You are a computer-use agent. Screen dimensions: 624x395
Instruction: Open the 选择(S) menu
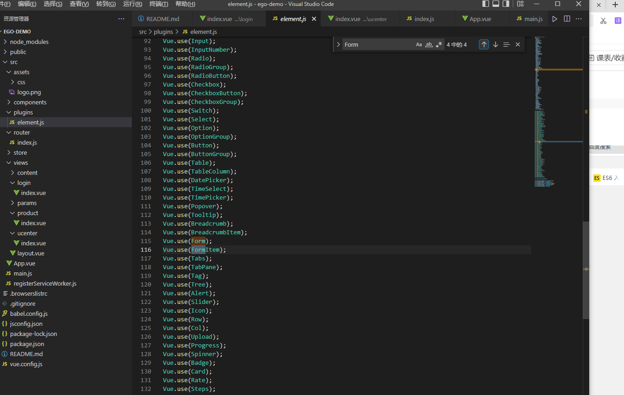pyautogui.click(x=53, y=4)
